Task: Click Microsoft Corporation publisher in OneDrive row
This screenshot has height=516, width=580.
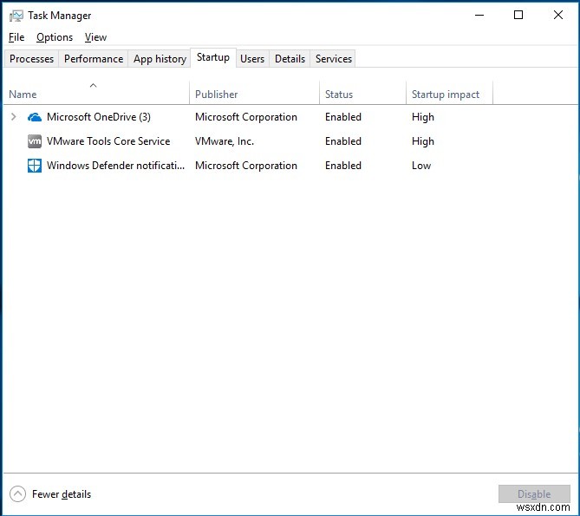Action: click(x=246, y=117)
